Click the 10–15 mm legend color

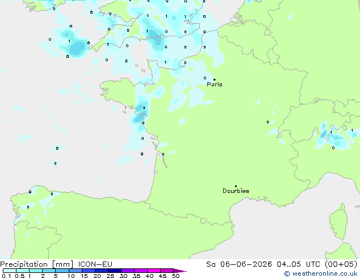coord(75,271)
